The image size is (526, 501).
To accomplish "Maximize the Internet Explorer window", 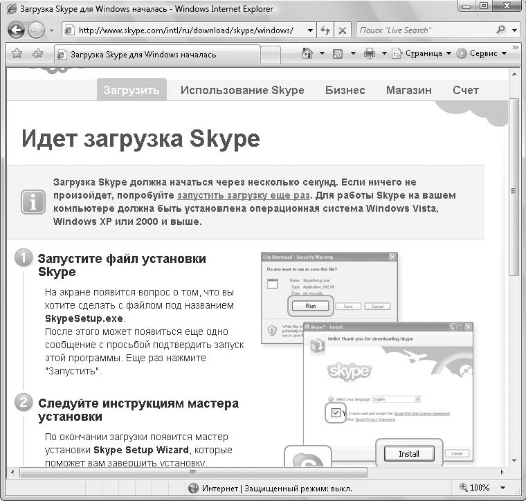I will pyautogui.click(x=483, y=6).
